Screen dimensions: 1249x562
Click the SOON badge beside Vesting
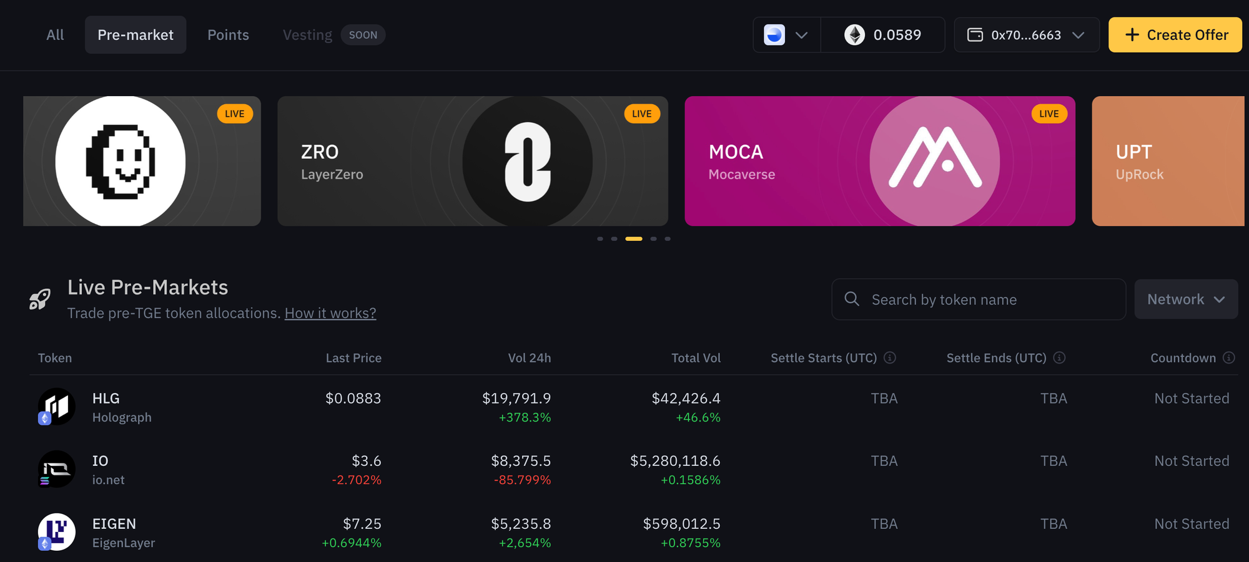click(363, 35)
